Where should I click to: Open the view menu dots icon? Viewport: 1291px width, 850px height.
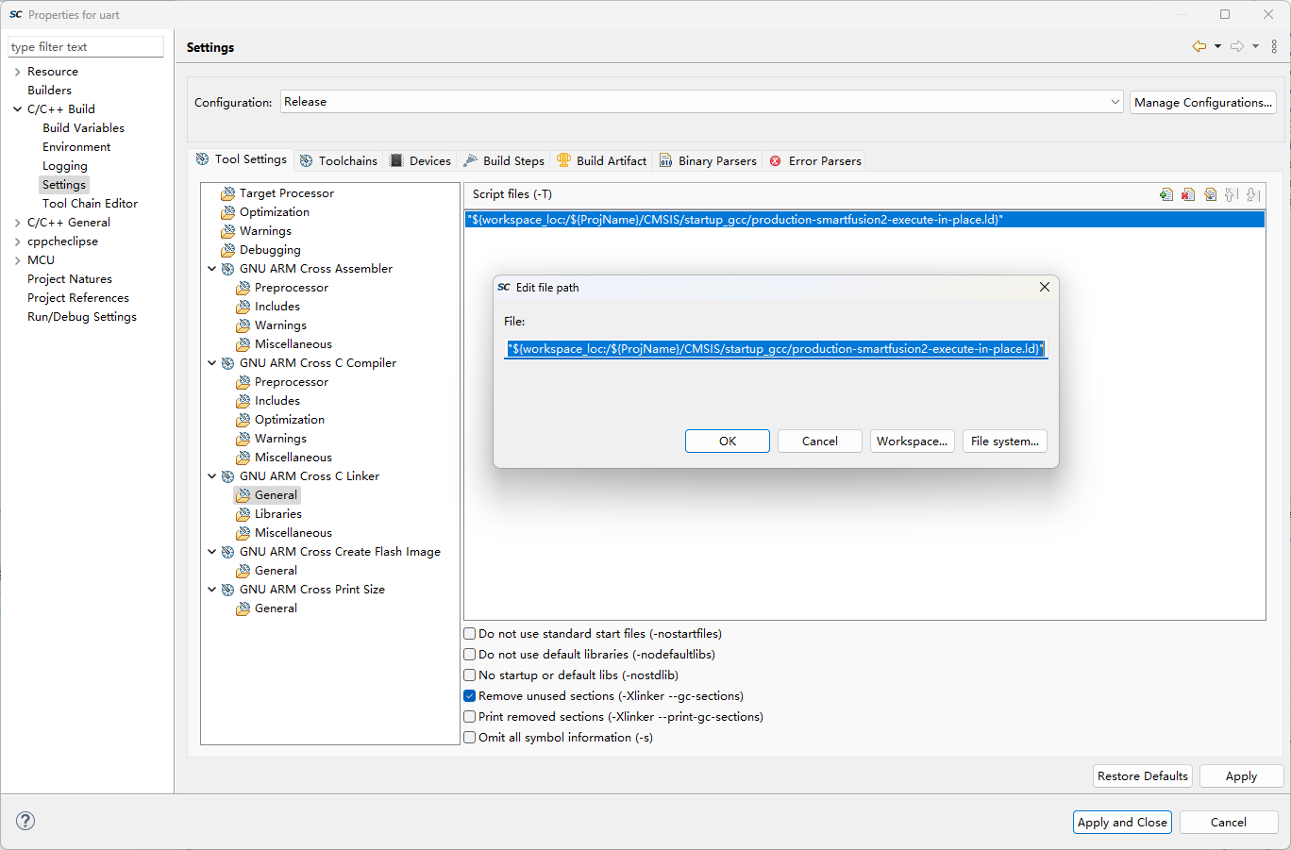pos(1274,46)
